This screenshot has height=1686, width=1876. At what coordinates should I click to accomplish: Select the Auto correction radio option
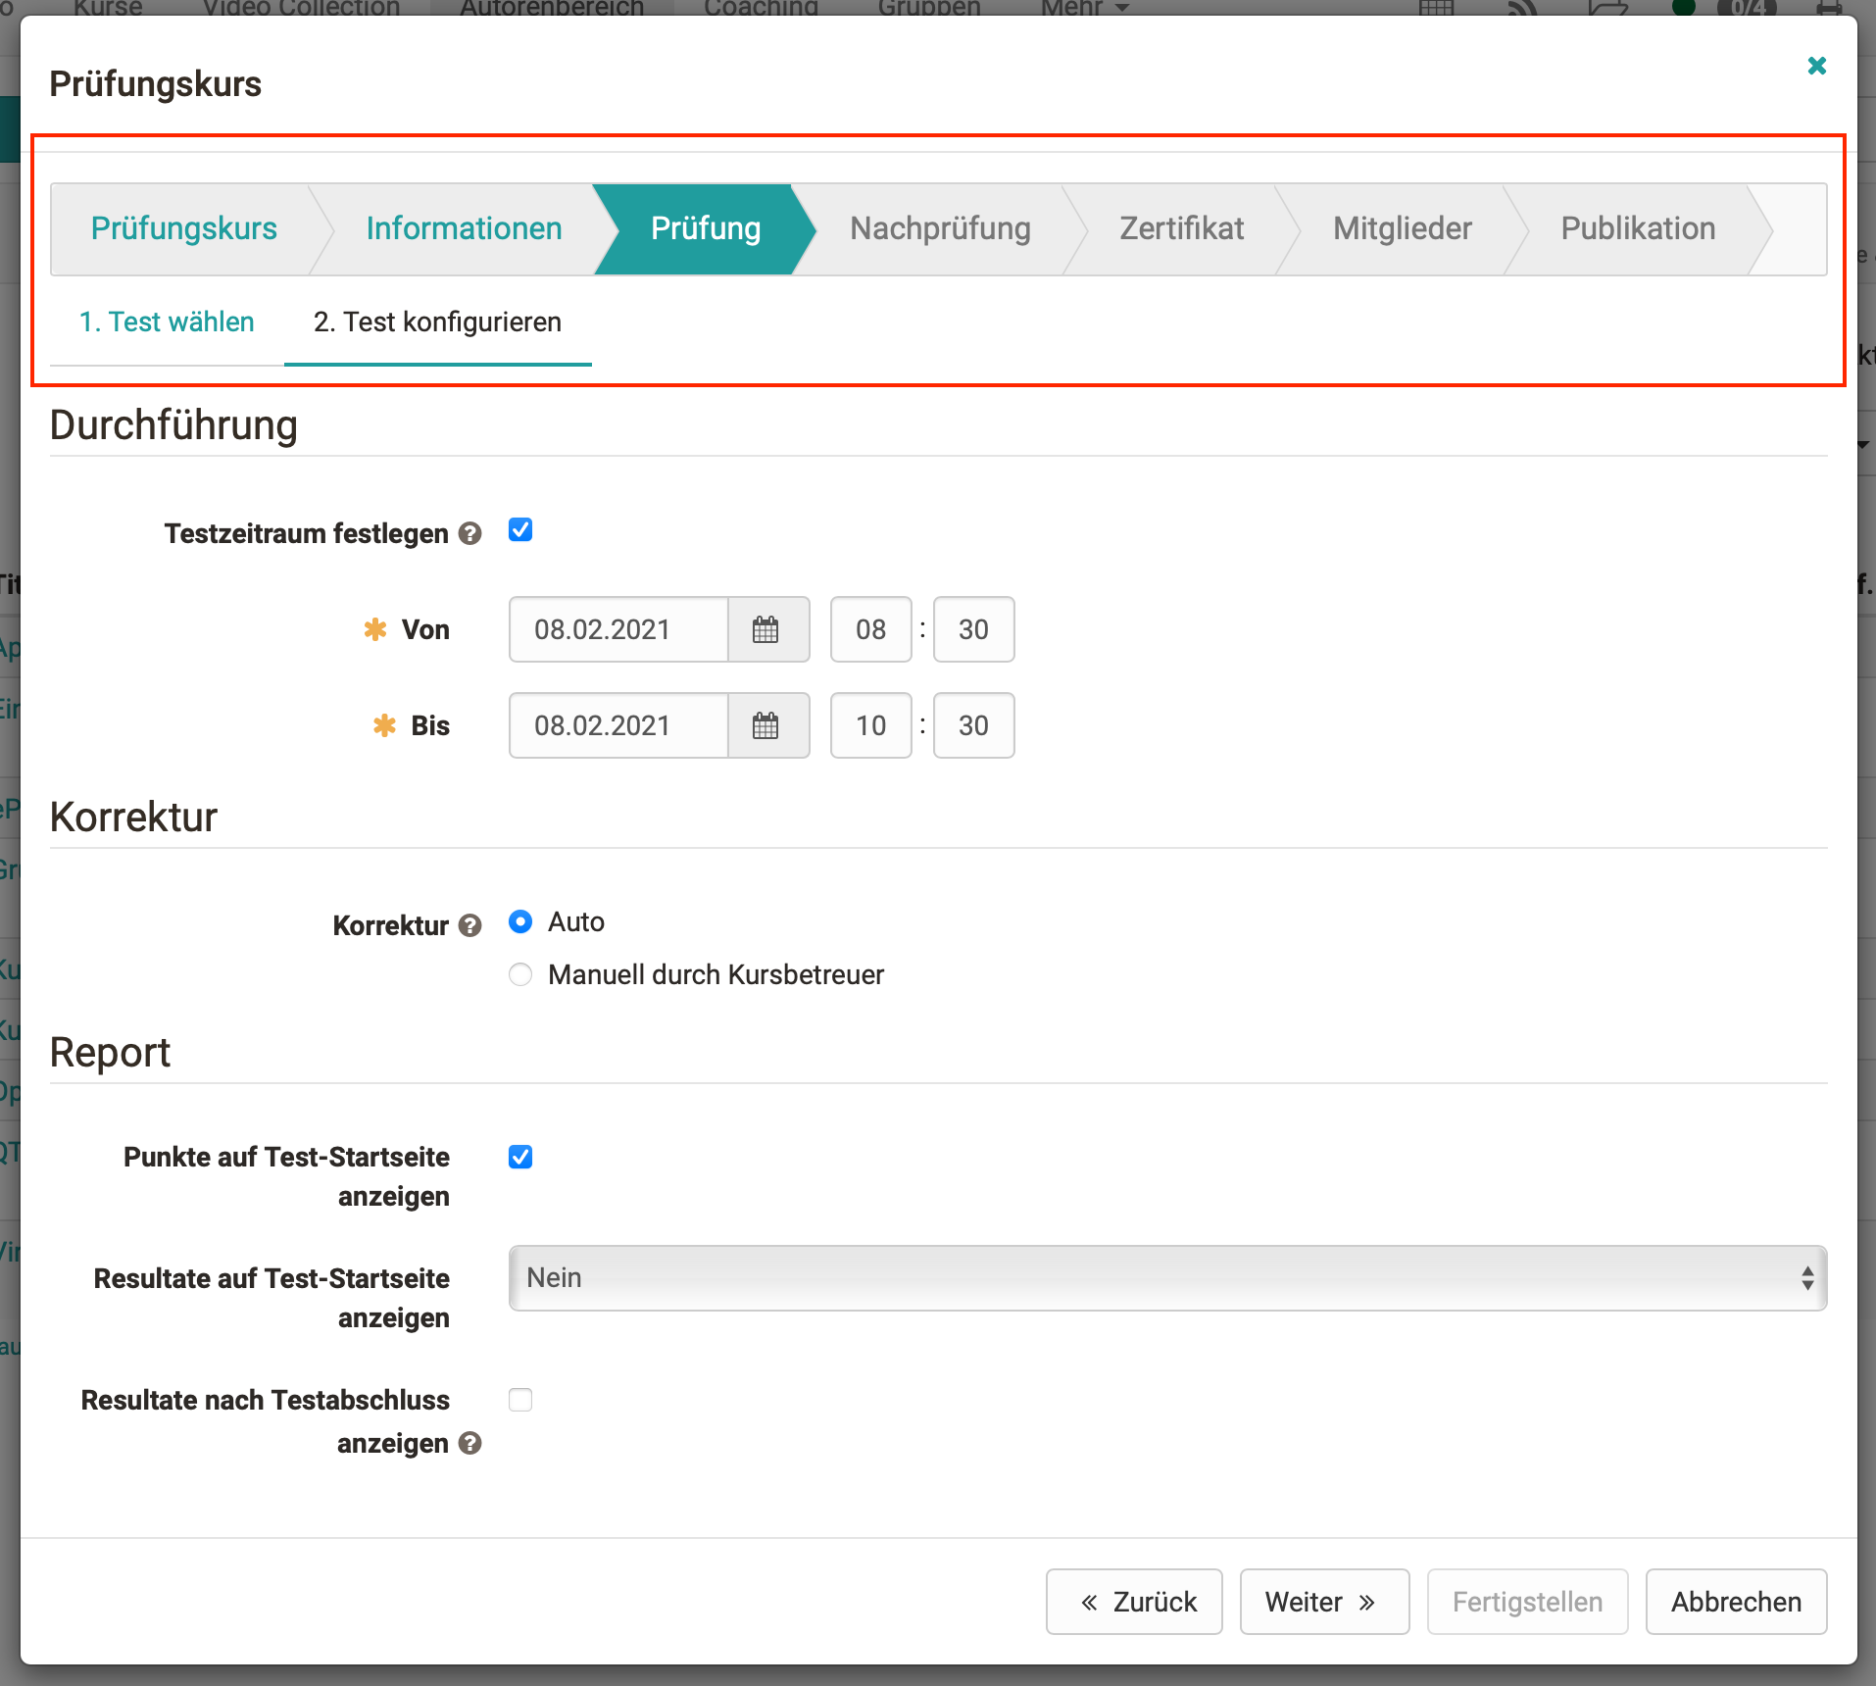pyautogui.click(x=520, y=921)
